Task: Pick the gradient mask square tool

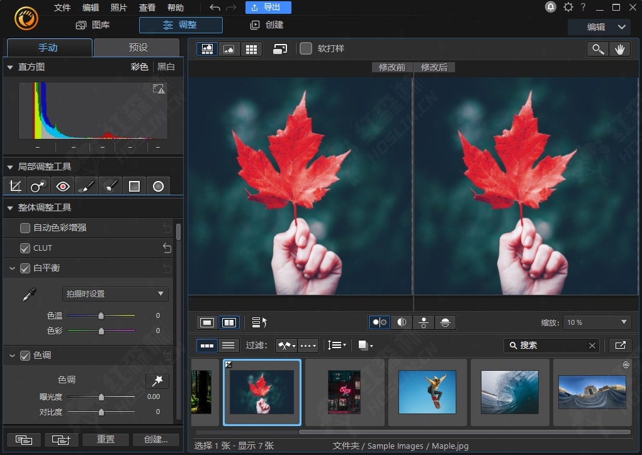Action: 134,186
